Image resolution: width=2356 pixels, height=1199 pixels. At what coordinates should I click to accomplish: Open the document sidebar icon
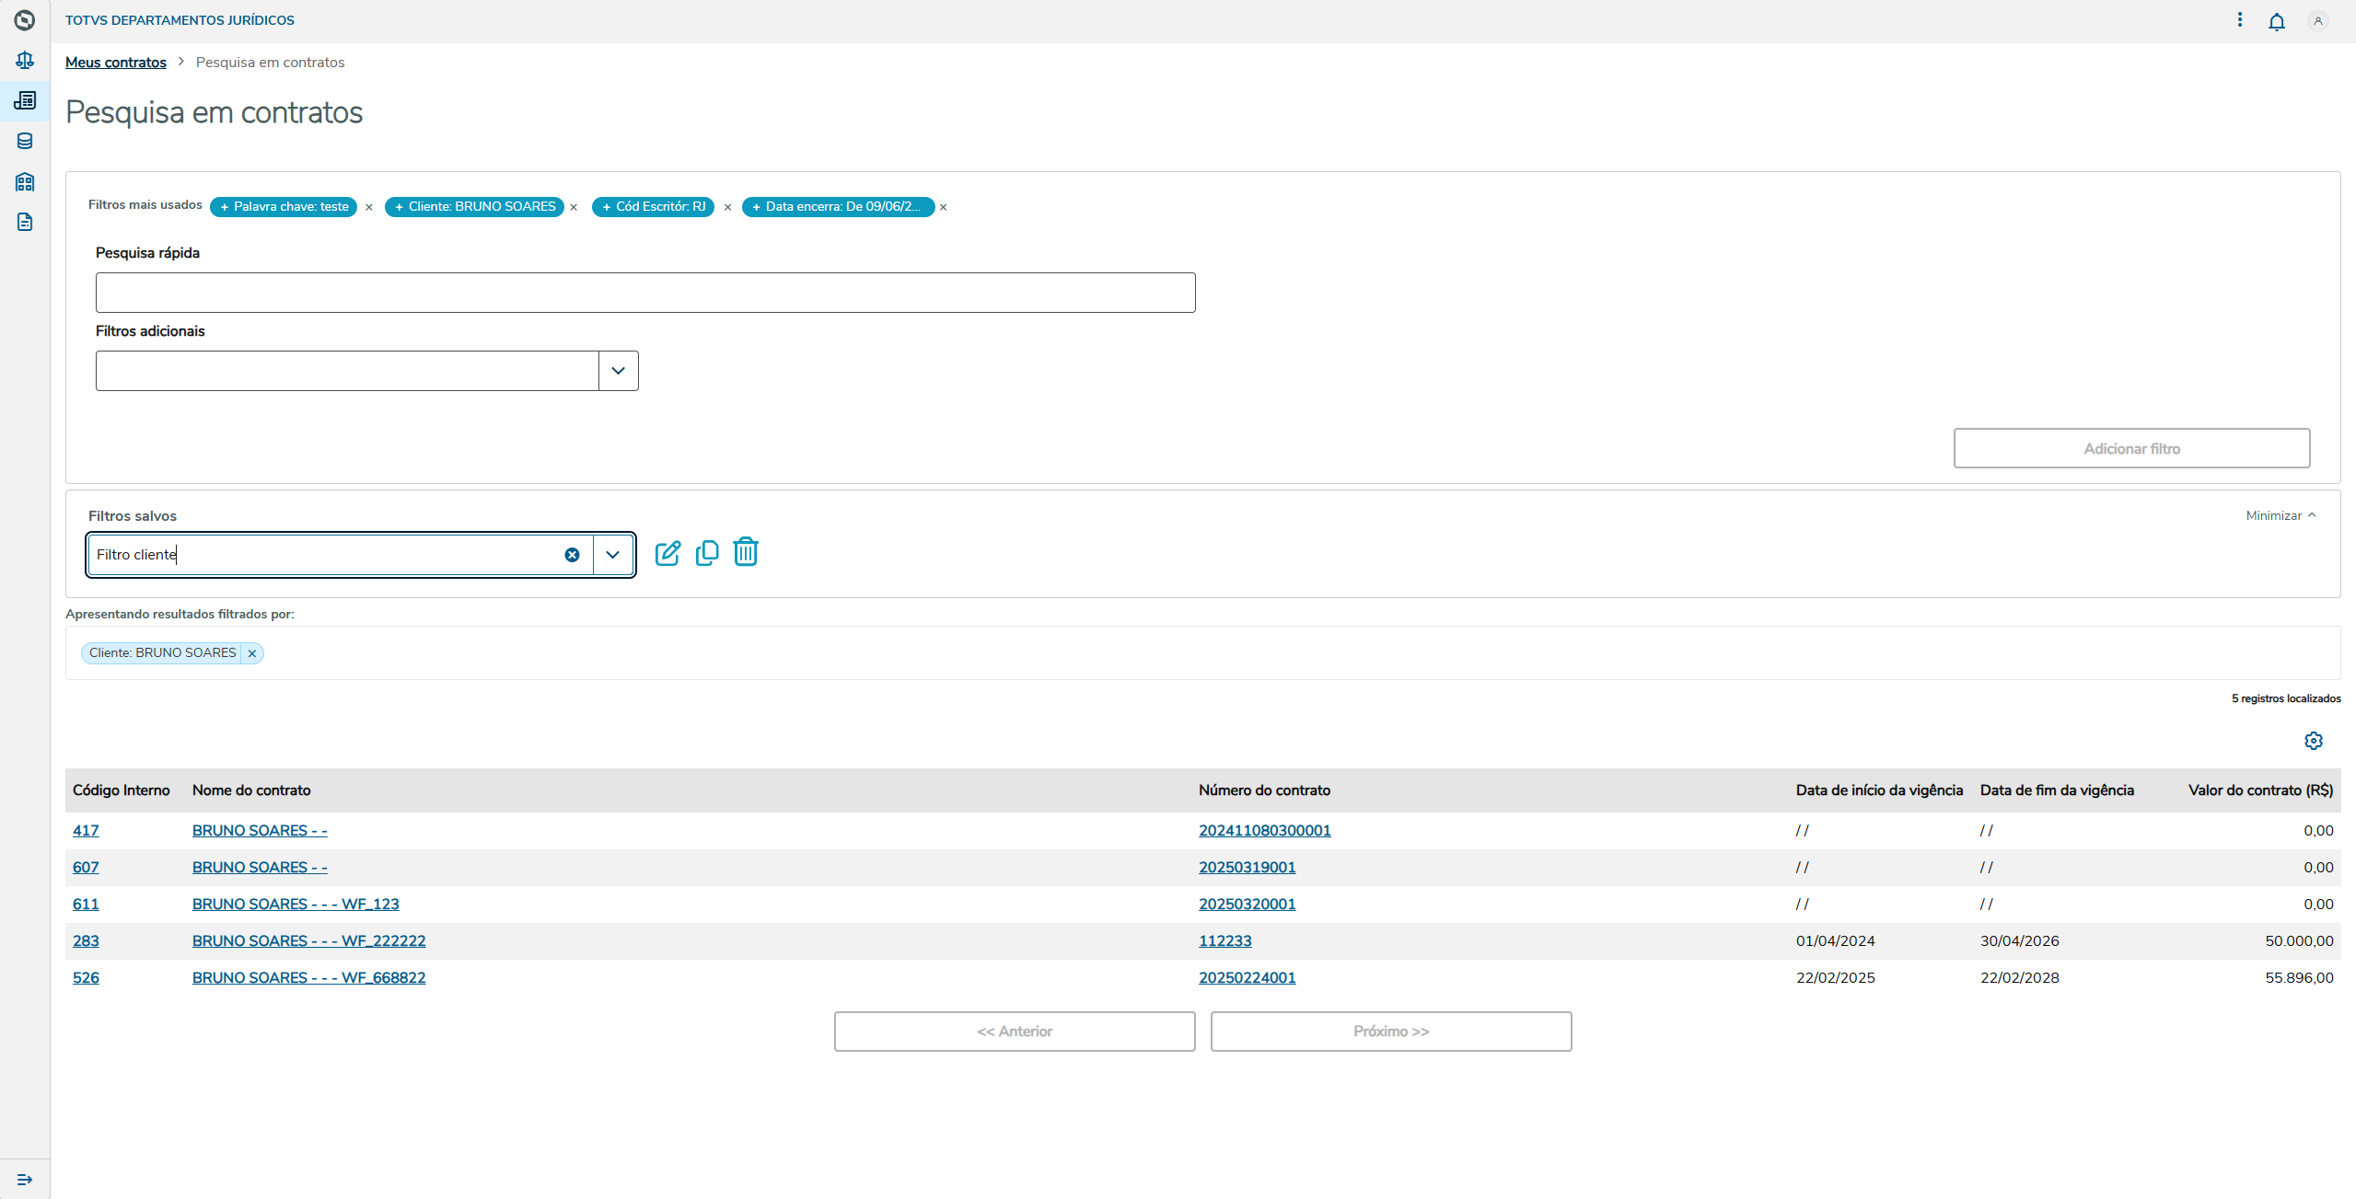[25, 222]
